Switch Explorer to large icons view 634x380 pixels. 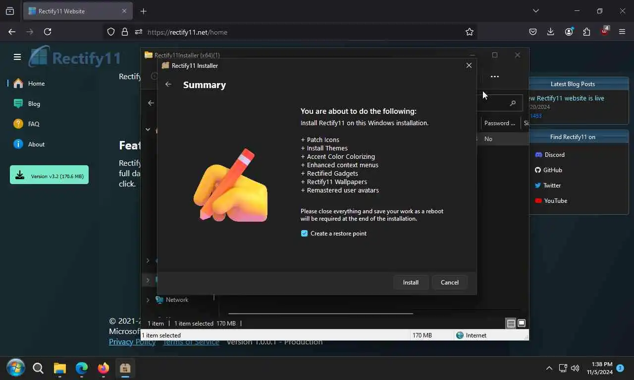(x=522, y=324)
